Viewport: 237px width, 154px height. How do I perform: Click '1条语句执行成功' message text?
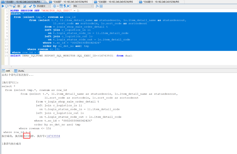pyautogui.click(x=11, y=144)
